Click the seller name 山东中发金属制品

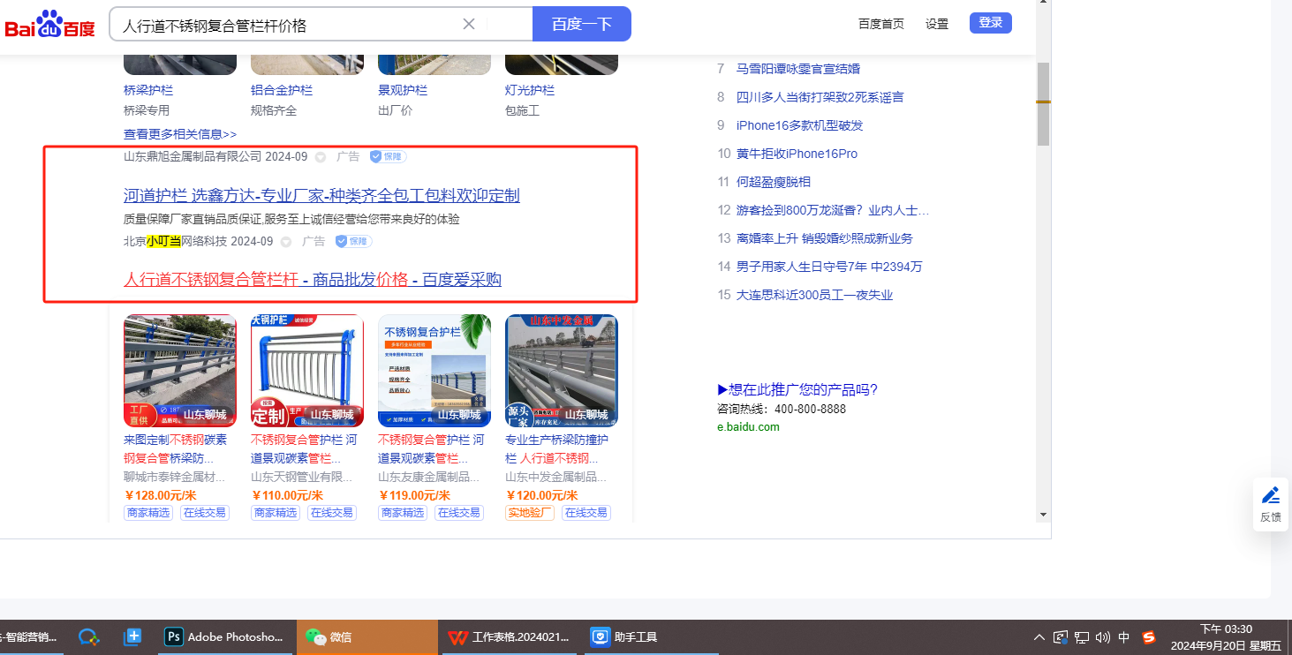click(x=556, y=477)
